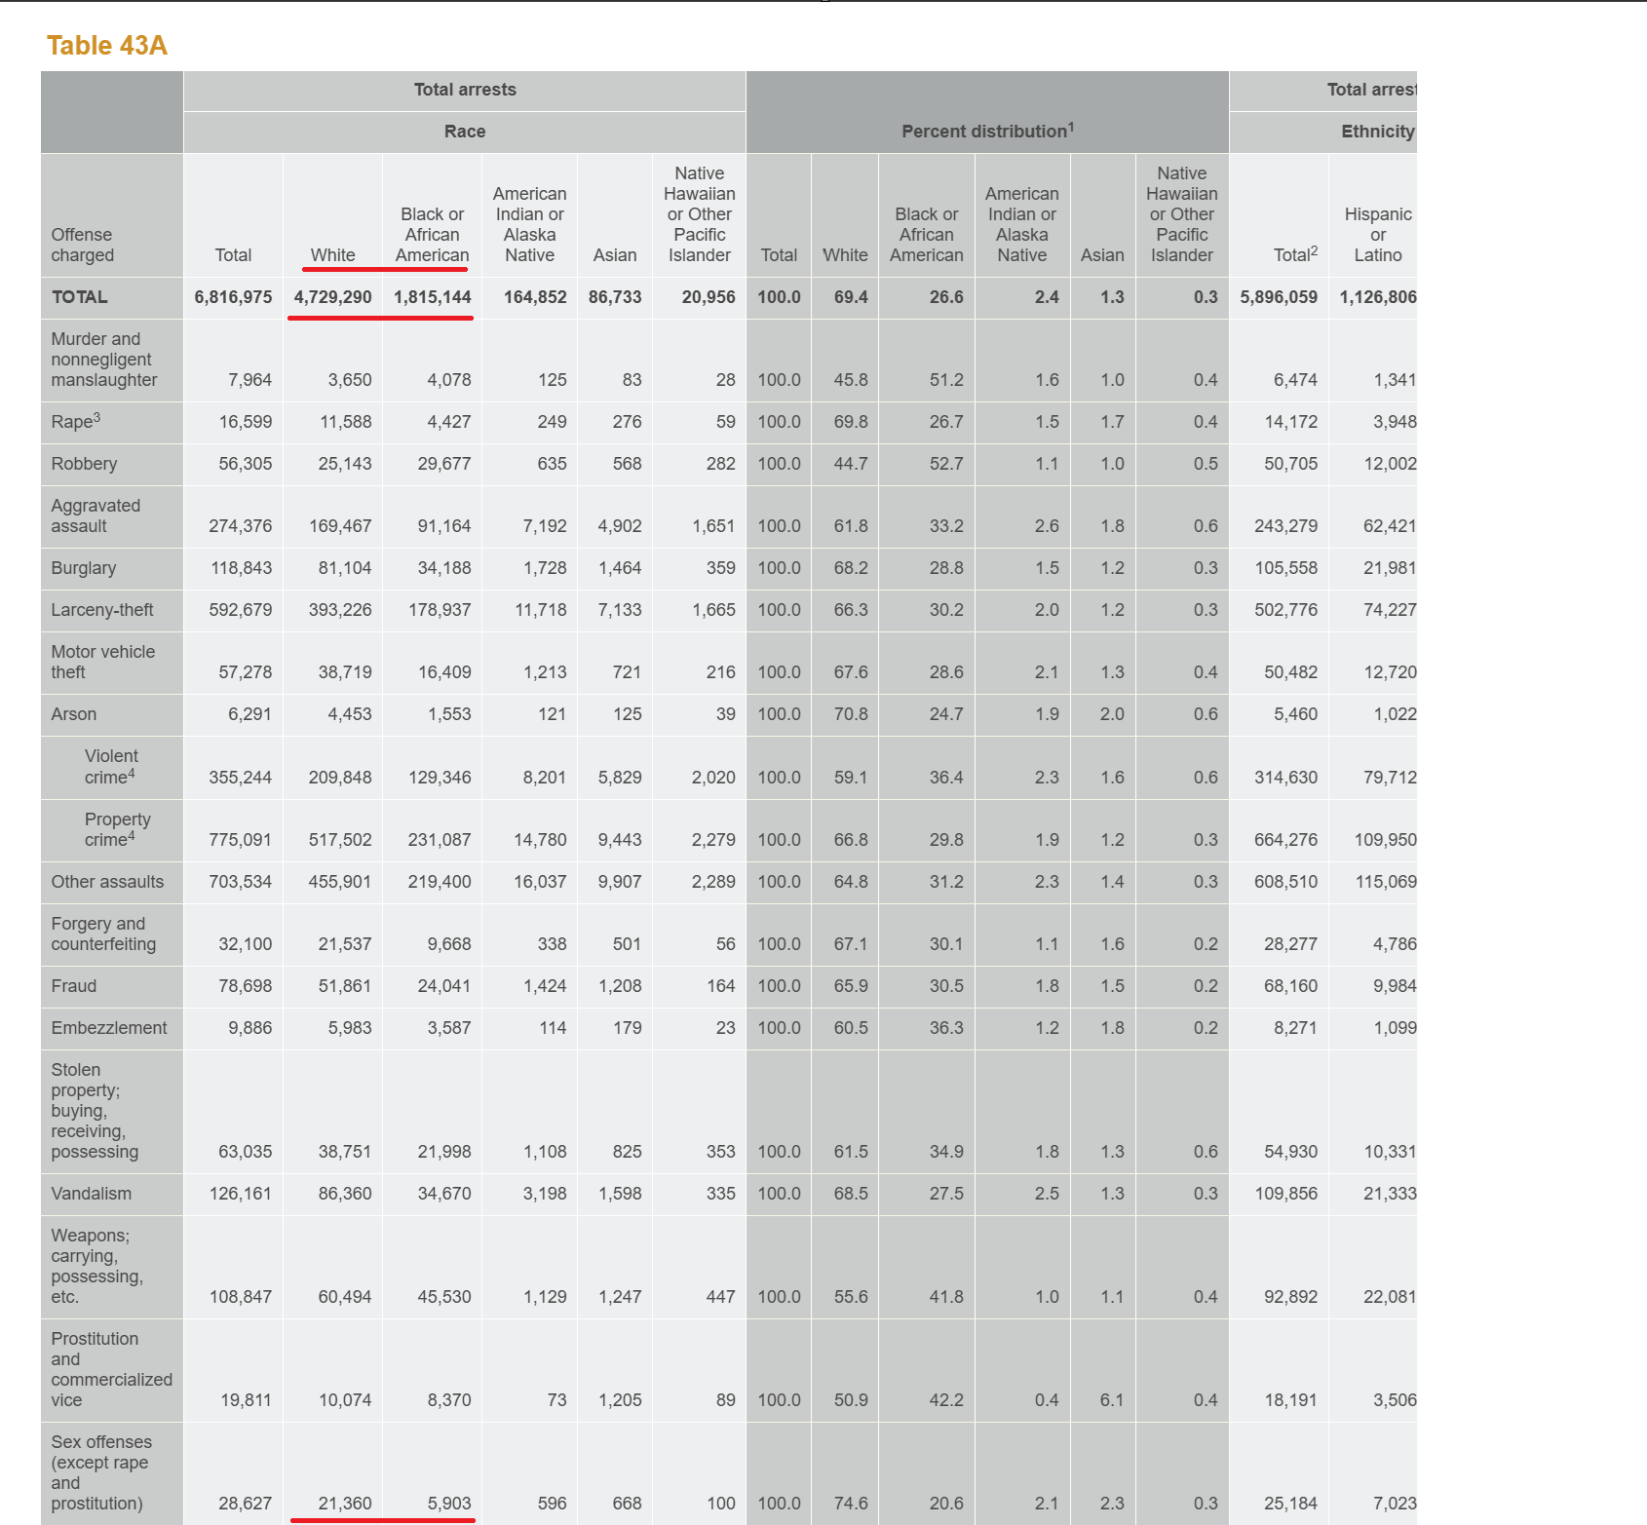Click the Murder and nonnegligent manslaughter label
This screenshot has height=1525, width=1647.
[x=103, y=360]
